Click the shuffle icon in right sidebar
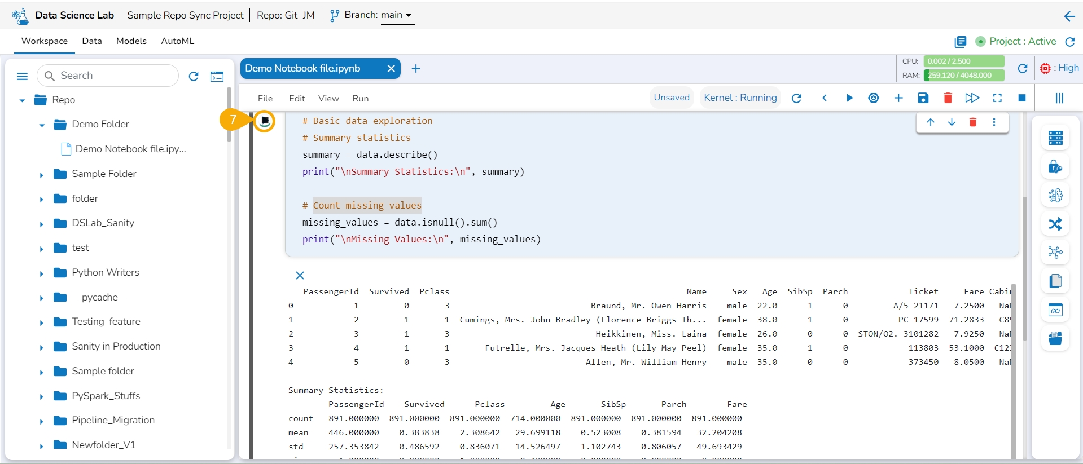Viewport: 1083px width, 464px height. click(x=1055, y=224)
